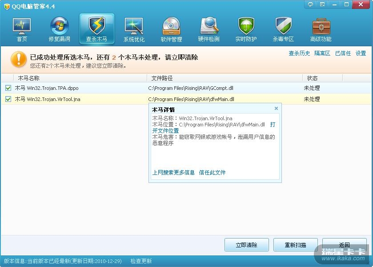Minimize the QQ电脑管家 window
The width and height of the screenshot is (373, 267).
pyautogui.click(x=334, y=4)
